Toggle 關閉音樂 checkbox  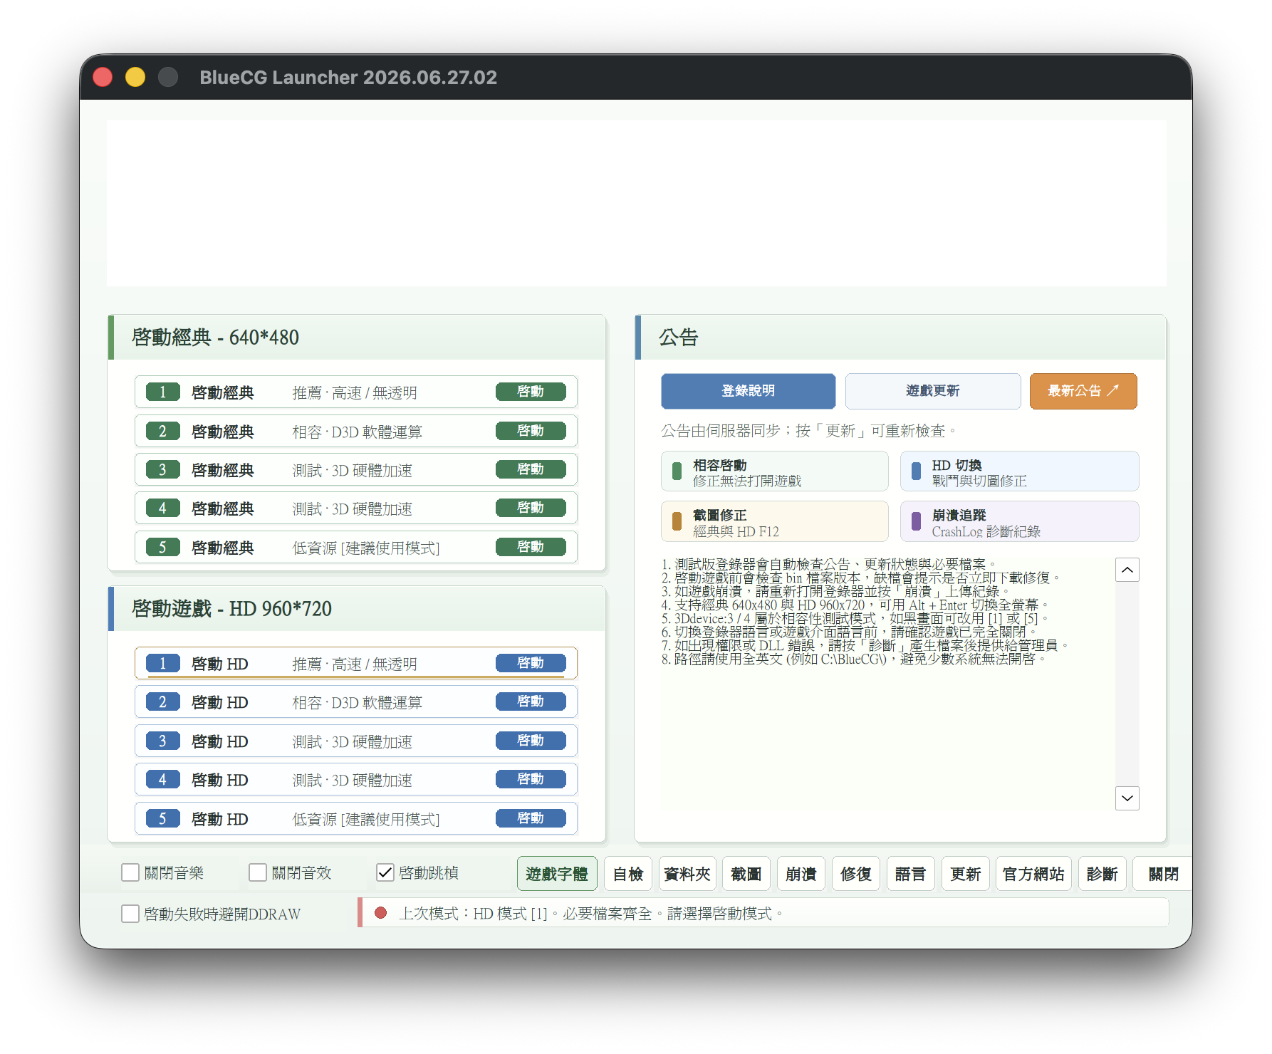(x=130, y=872)
